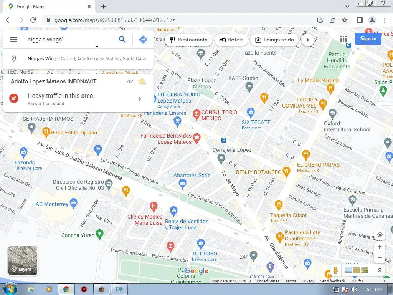The width and height of the screenshot is (393, 295).
Task: Click the 200 ft scale bar
Action: pos(367,281)
